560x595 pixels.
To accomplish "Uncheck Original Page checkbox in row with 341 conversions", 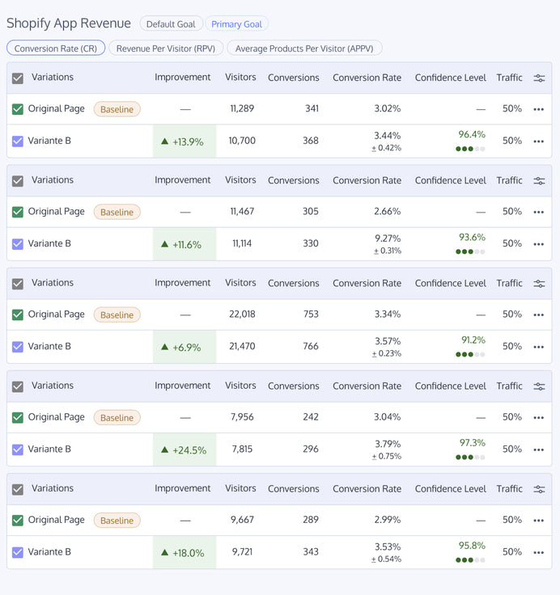I will click(18, 108).
